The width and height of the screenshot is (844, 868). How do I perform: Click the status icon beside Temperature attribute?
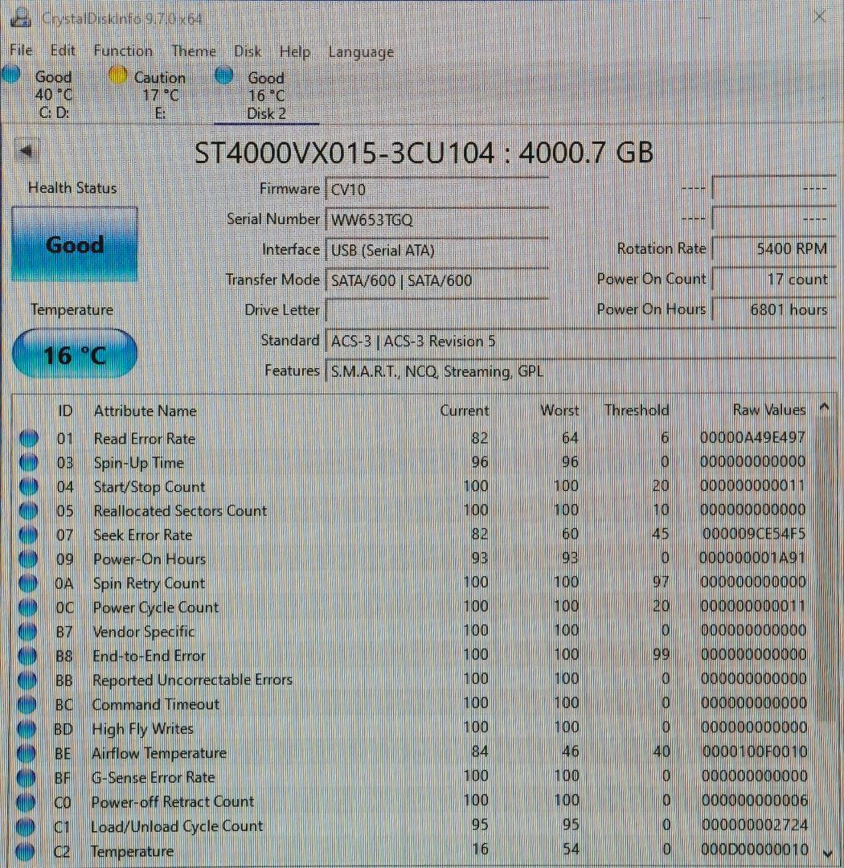(29, 851)
